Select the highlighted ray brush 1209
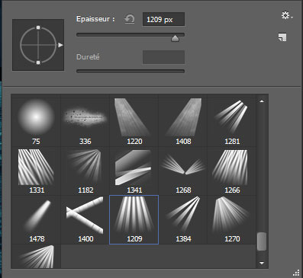303x278 pixels. [134, 220]
